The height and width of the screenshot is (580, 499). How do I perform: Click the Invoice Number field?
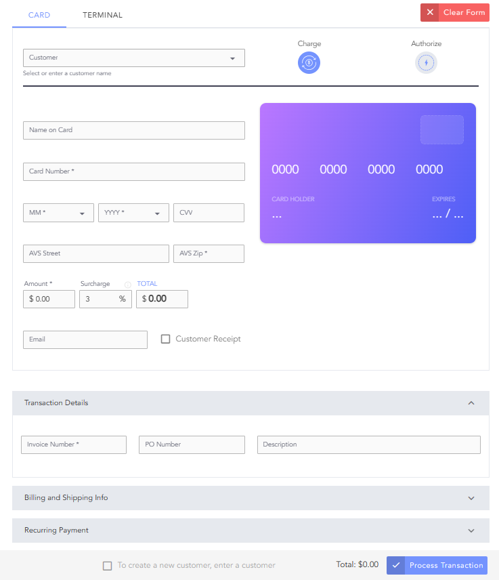tap(73, 444)
